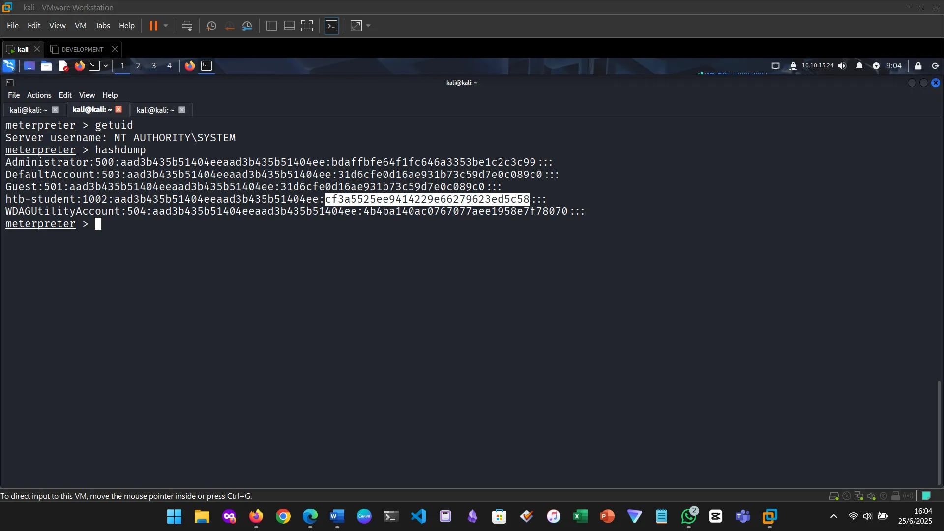The width and height of the screenshot is (944, 531).
Task: Select workspace 3 in the Kali panel
Action: [153, 65]
